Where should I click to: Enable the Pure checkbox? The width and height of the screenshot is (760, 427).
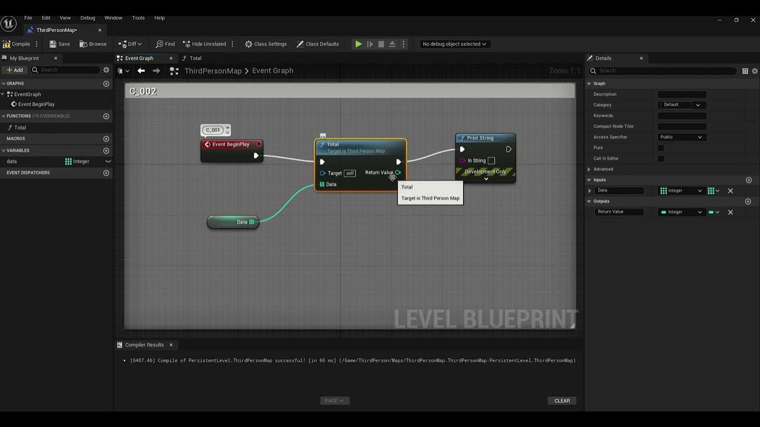tap(661, 148)
